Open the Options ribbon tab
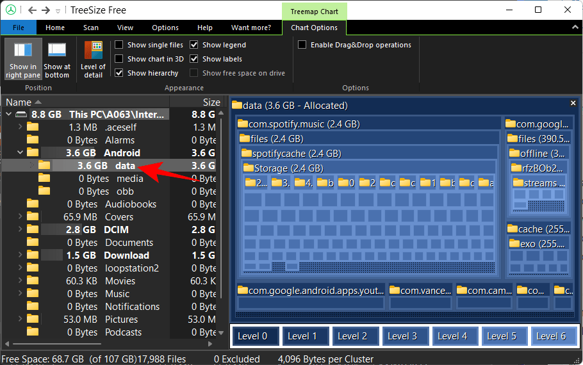 tap(165, 28)
